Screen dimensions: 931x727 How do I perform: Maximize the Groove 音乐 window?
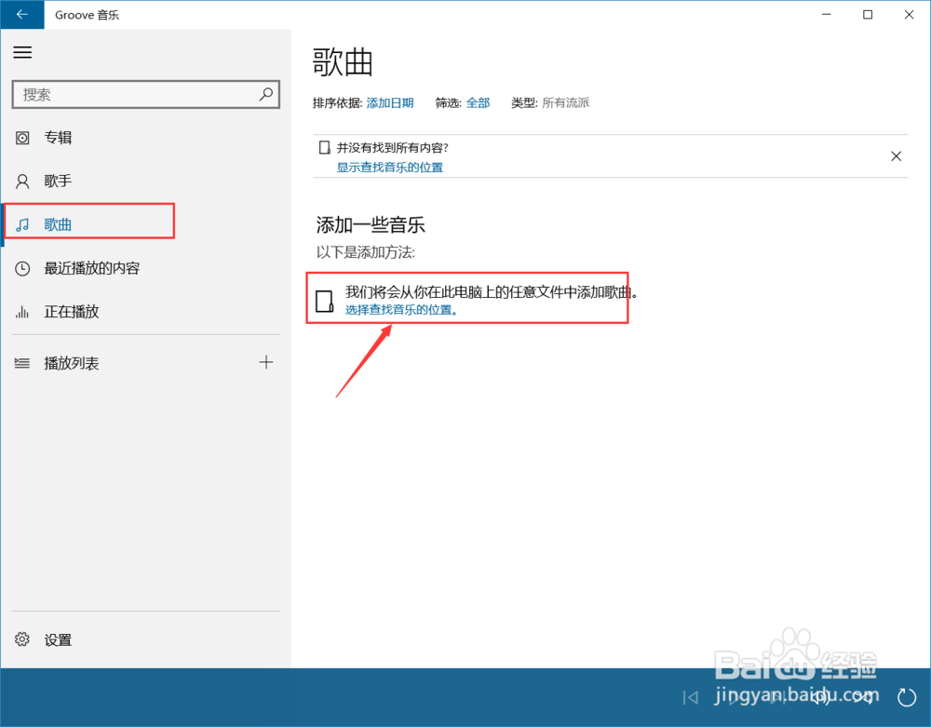pyautogui.click(x=868, y=14)
